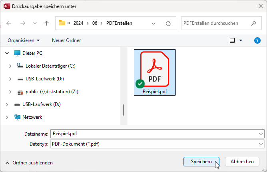Select PDFErstellen in the breadcrumb path
The image size is (267, 172).
coord(119,23)
